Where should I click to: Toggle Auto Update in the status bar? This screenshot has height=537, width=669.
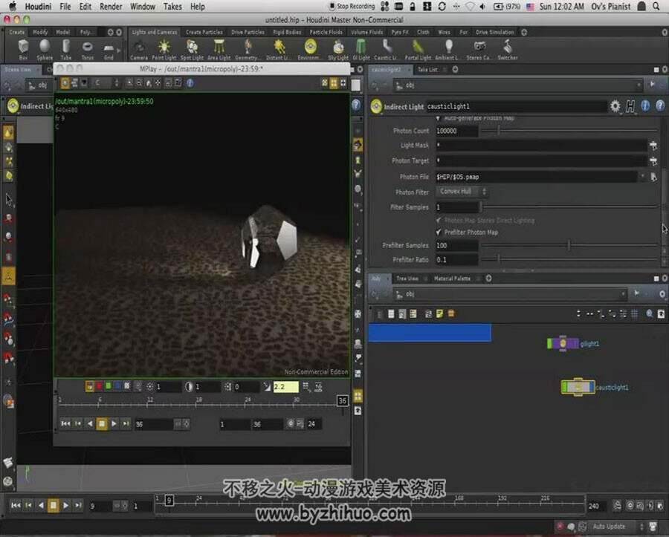609,527
